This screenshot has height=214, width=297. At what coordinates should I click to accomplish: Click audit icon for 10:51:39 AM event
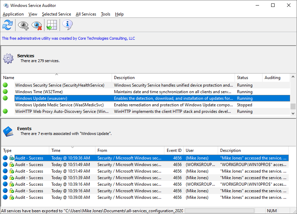click(12, 177)
